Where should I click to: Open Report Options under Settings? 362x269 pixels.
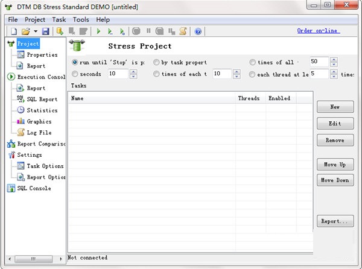(46, 177)
